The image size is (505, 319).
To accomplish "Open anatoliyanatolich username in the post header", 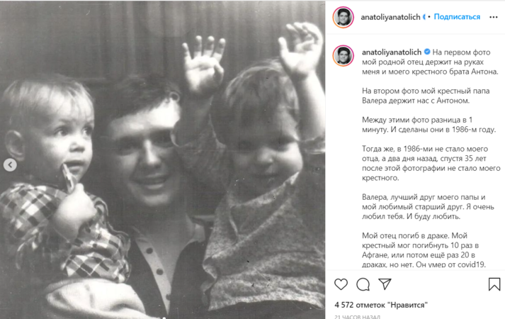I will pos(390,17).
